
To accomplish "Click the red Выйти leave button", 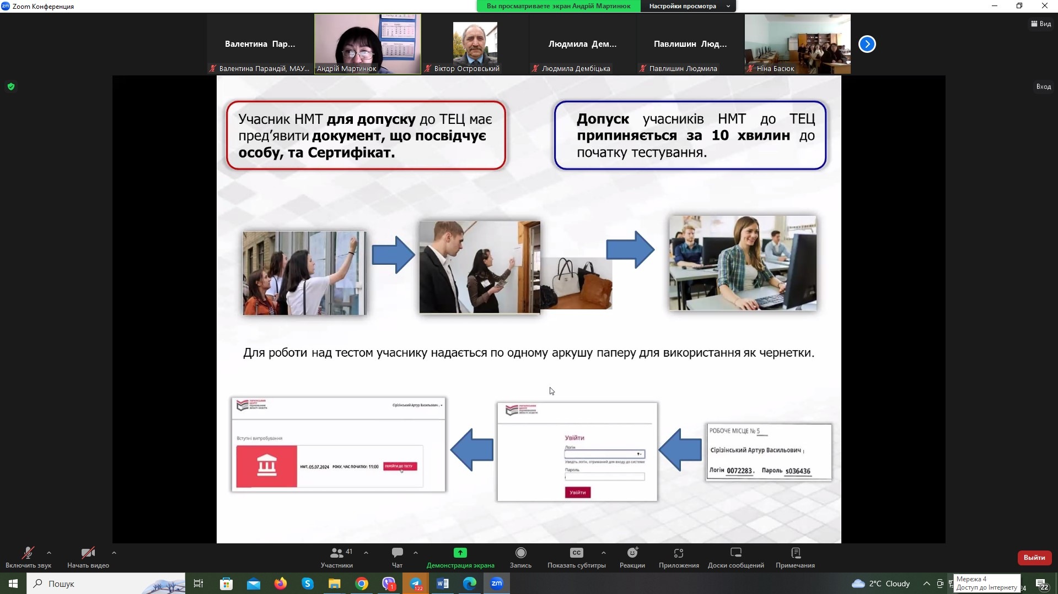I will pyautogui.click(x=1034, y=558).
